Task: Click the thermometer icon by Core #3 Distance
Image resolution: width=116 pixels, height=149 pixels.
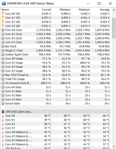Action: (3, 144)
